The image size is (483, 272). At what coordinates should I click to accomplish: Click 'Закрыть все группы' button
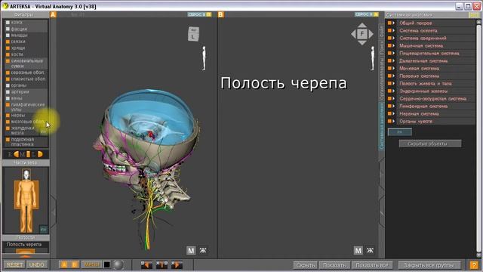coord(429,265)
